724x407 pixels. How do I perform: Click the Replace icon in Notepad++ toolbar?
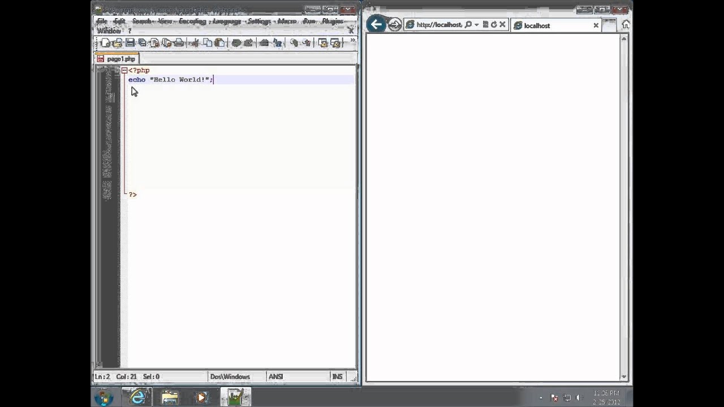point(278,43)
